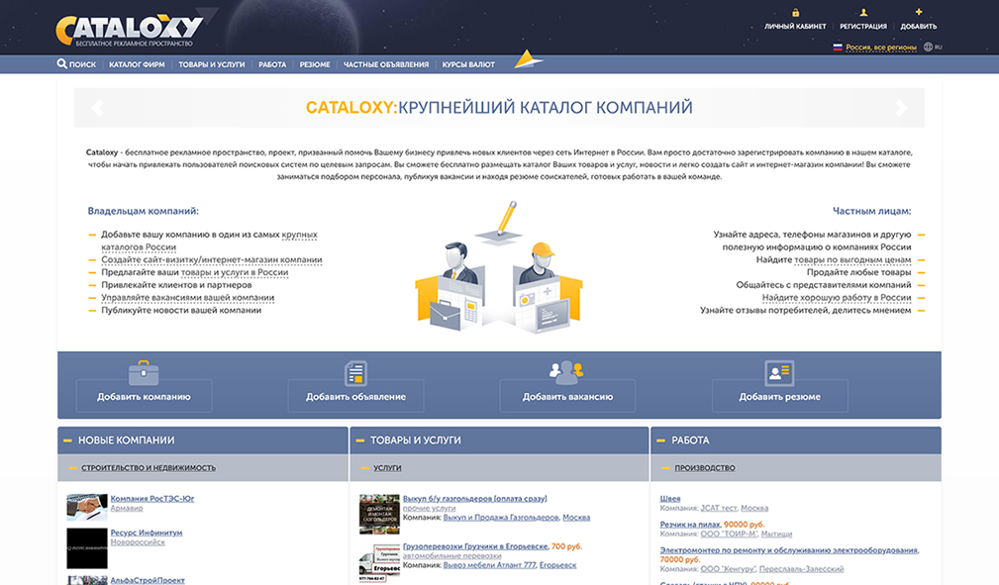
Task: Click the Новороссийск city link
Action: 138,541
